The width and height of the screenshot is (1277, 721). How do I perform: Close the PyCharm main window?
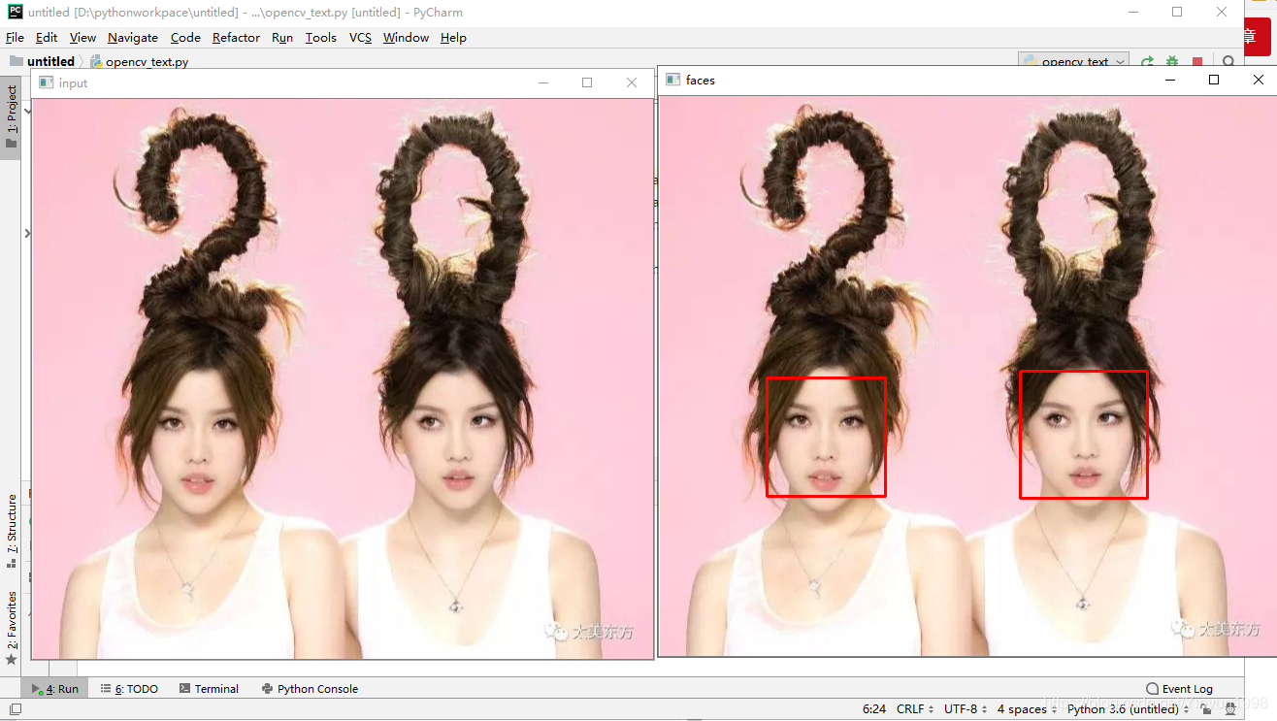1222,13
